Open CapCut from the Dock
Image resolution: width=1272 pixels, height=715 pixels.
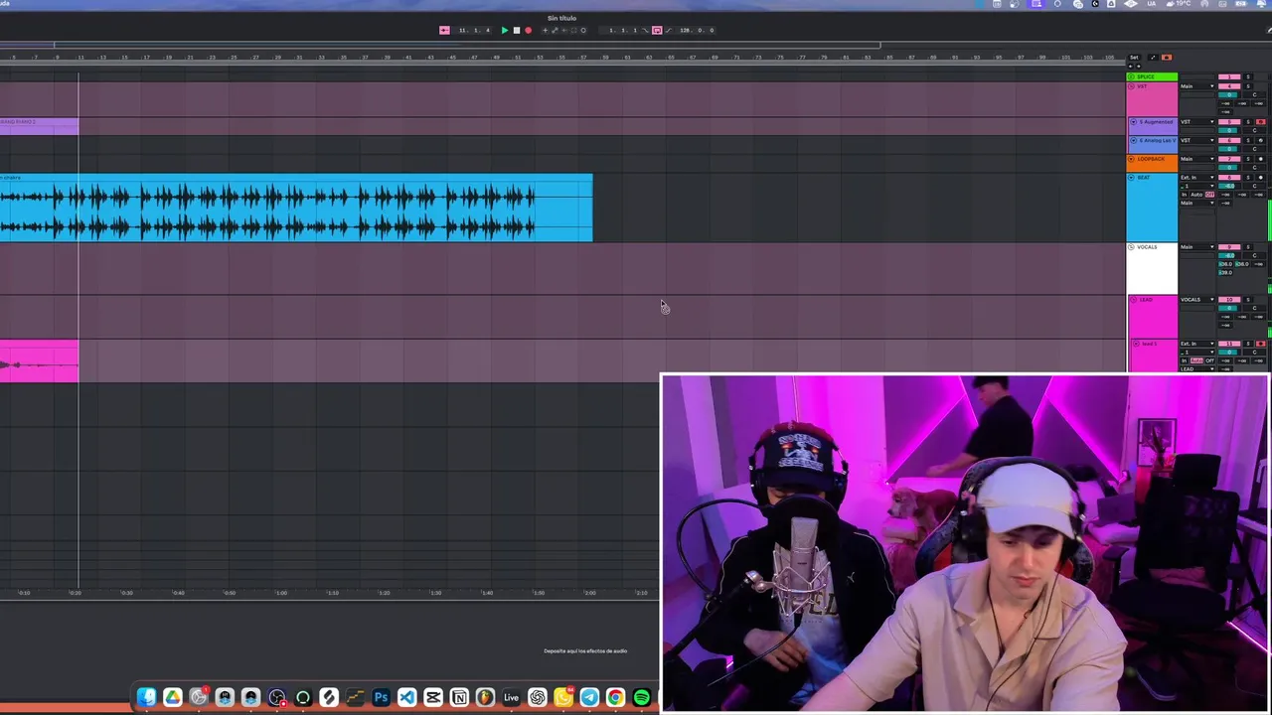point(433,697)
